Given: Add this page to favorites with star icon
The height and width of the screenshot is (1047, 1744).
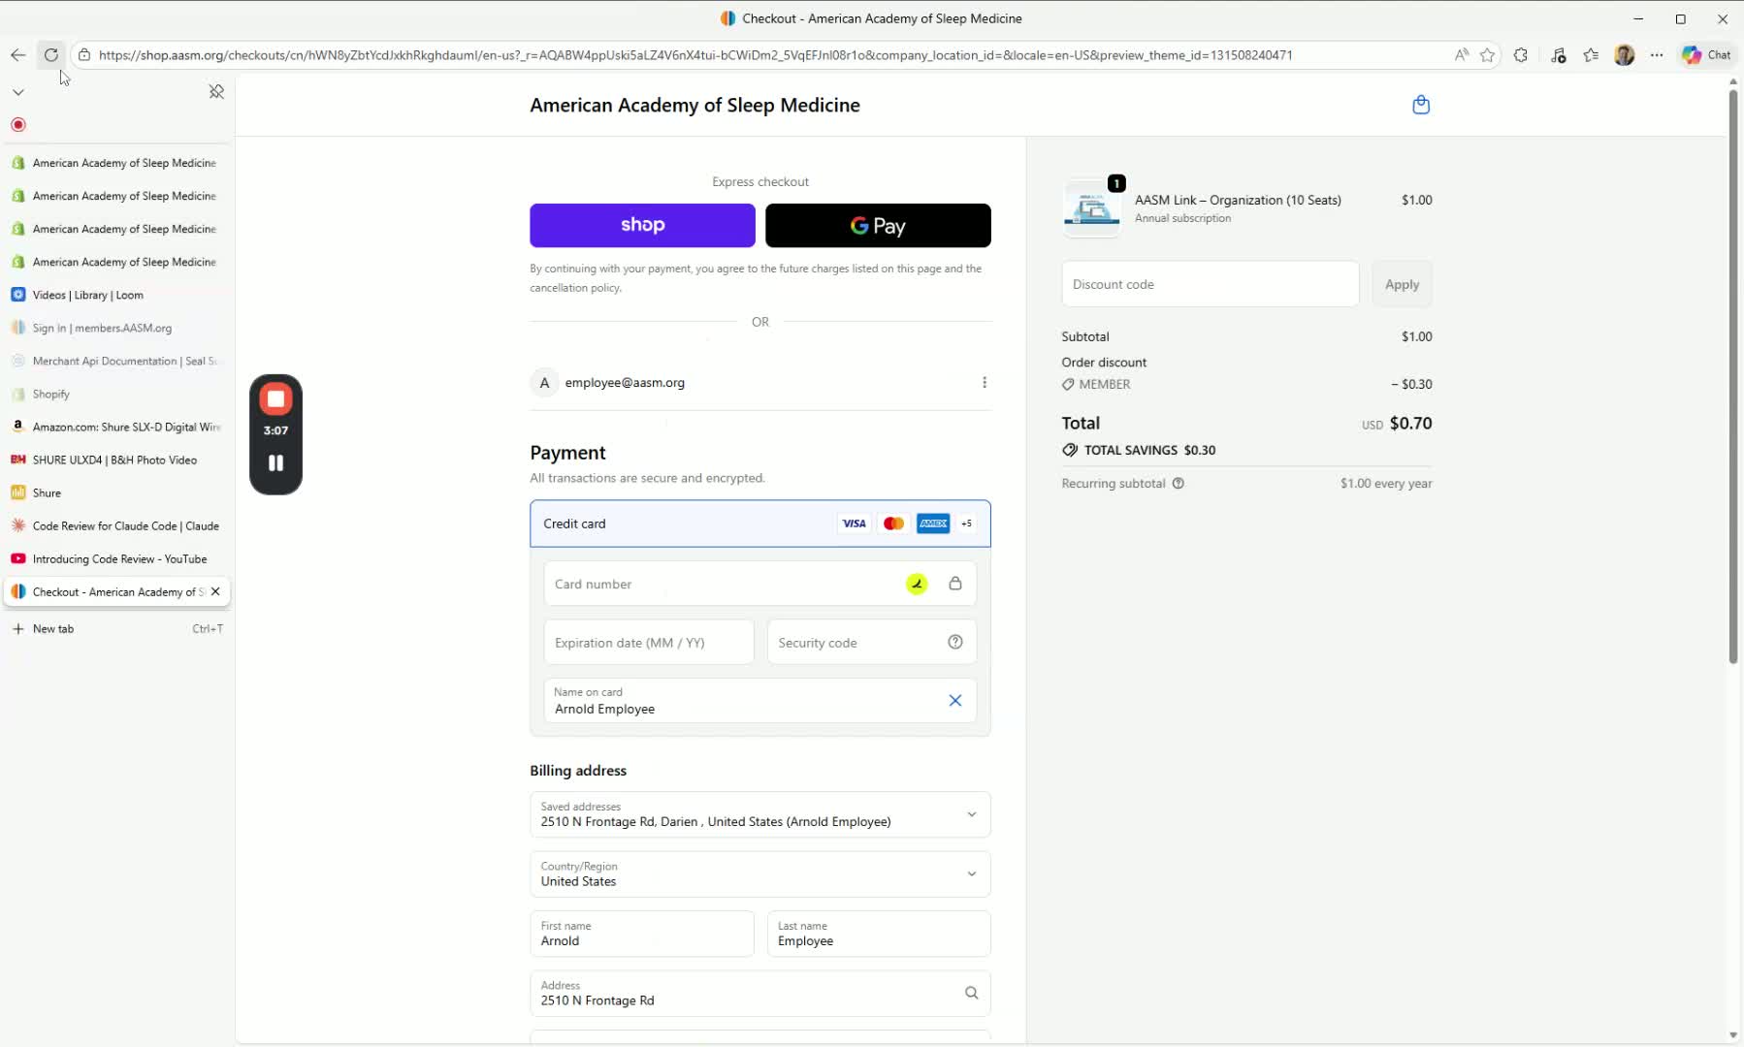Looking at the screenshot, I should coord(1487,55).
